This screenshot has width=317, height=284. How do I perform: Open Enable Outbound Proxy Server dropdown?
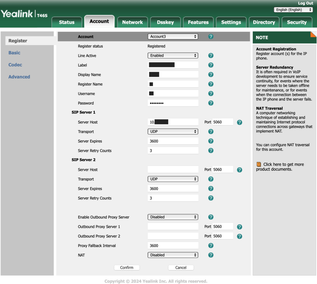click(173, 217)
